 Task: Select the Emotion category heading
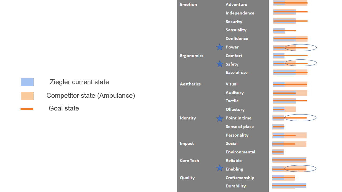point(188,5)
